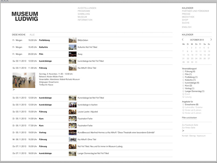217x163 pixels.
Task: Open thumbnail for film Away
Action: click(73, 54)
